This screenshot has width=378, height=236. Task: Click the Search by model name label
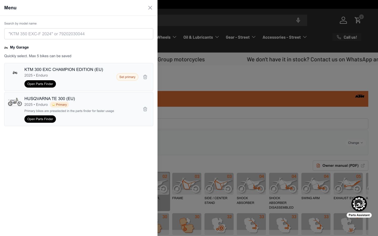click(20, 24)
